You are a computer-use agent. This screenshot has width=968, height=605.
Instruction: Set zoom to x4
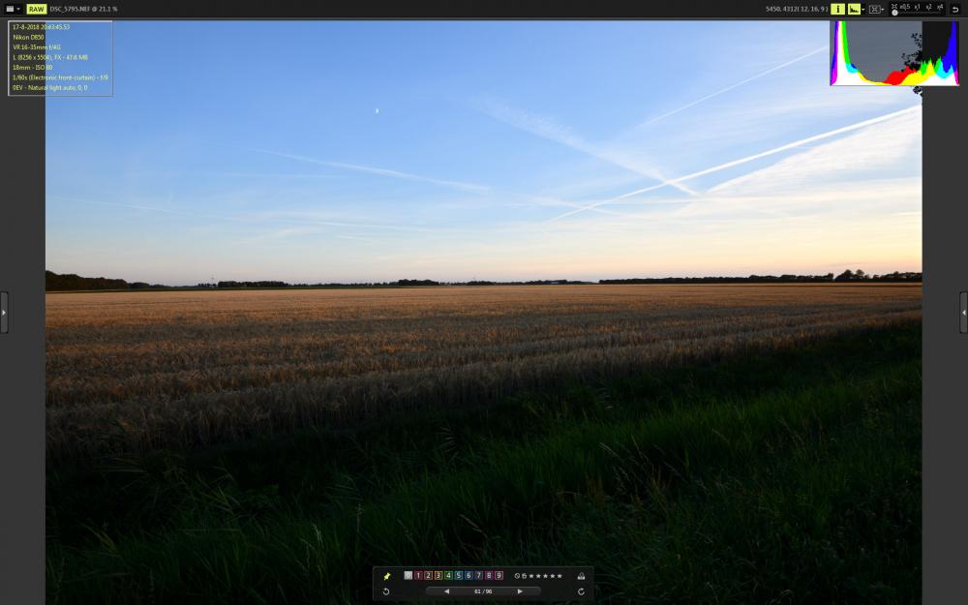(x=940, y=7)
